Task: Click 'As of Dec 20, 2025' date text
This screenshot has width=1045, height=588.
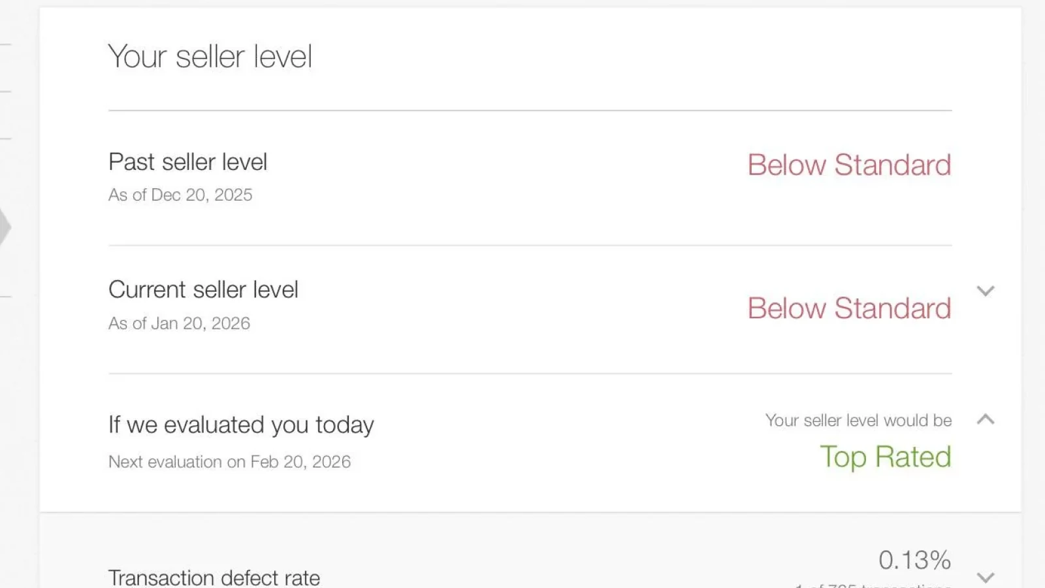Action: point(180,195)
